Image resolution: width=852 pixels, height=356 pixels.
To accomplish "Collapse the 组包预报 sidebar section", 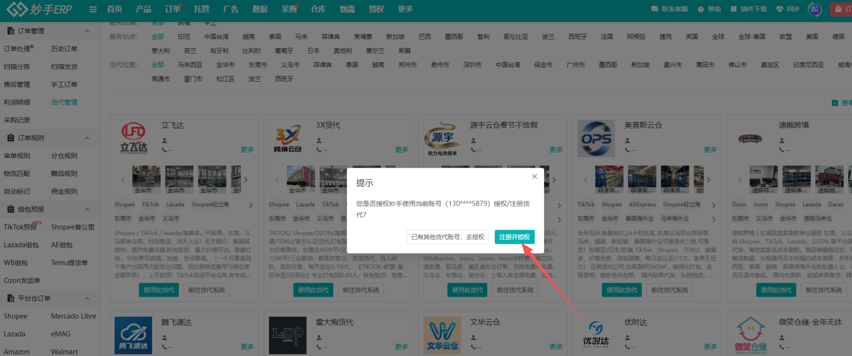I will [87, 209].
